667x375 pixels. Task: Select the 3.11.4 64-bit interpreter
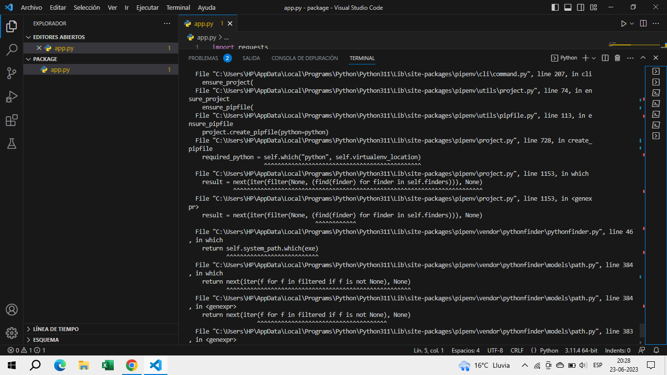point(581,350)
